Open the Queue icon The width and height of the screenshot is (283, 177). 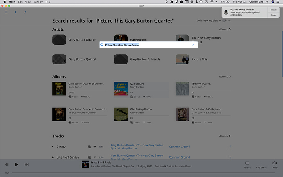(247, 163)
